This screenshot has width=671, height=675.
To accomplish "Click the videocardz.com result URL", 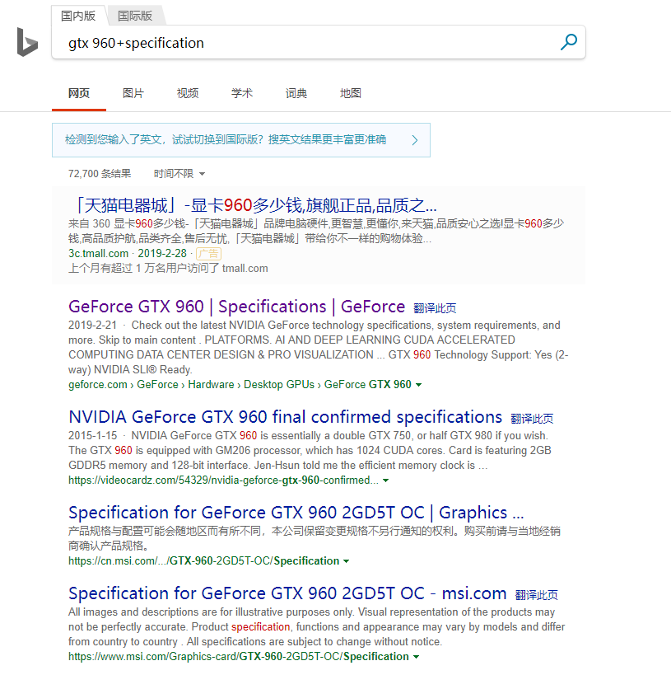I will 224,480.
